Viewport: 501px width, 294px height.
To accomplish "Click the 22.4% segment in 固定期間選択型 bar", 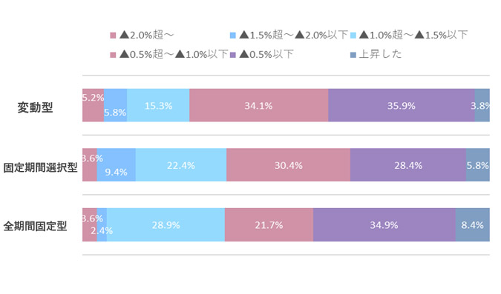I will (181, 165).
